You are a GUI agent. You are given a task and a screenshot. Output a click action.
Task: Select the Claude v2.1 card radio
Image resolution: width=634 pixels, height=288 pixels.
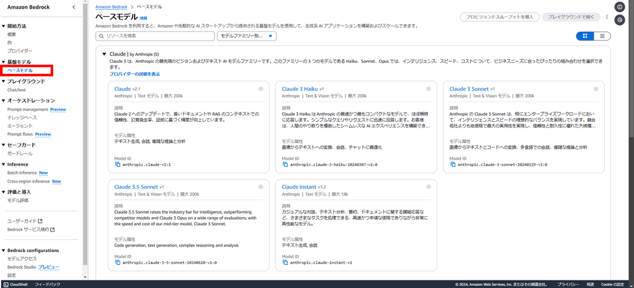[x=260, y=89]
